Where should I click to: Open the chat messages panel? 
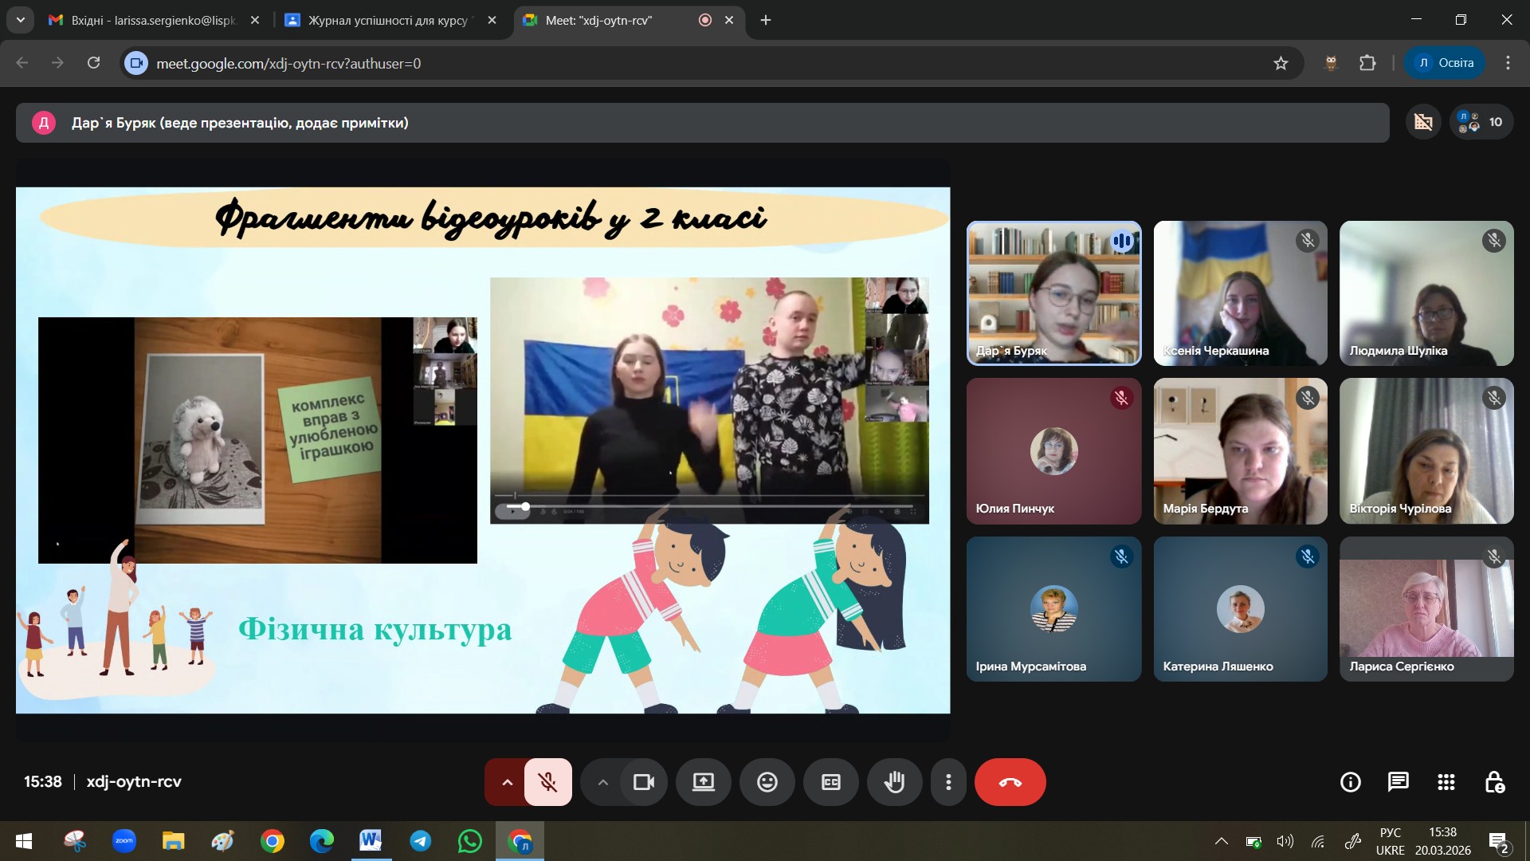[1398, 782]
